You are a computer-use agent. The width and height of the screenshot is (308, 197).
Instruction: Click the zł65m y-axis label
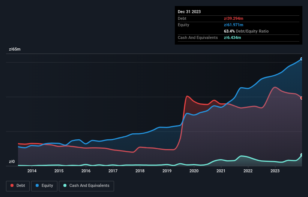15,49
